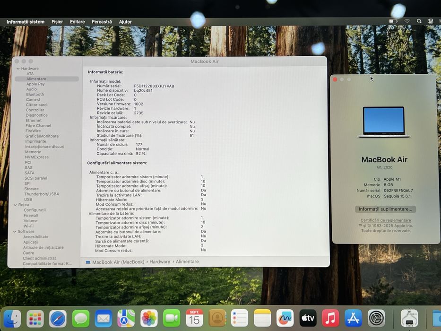
Task: Collapse the Hardware section
Action: (x=18, y=69)
